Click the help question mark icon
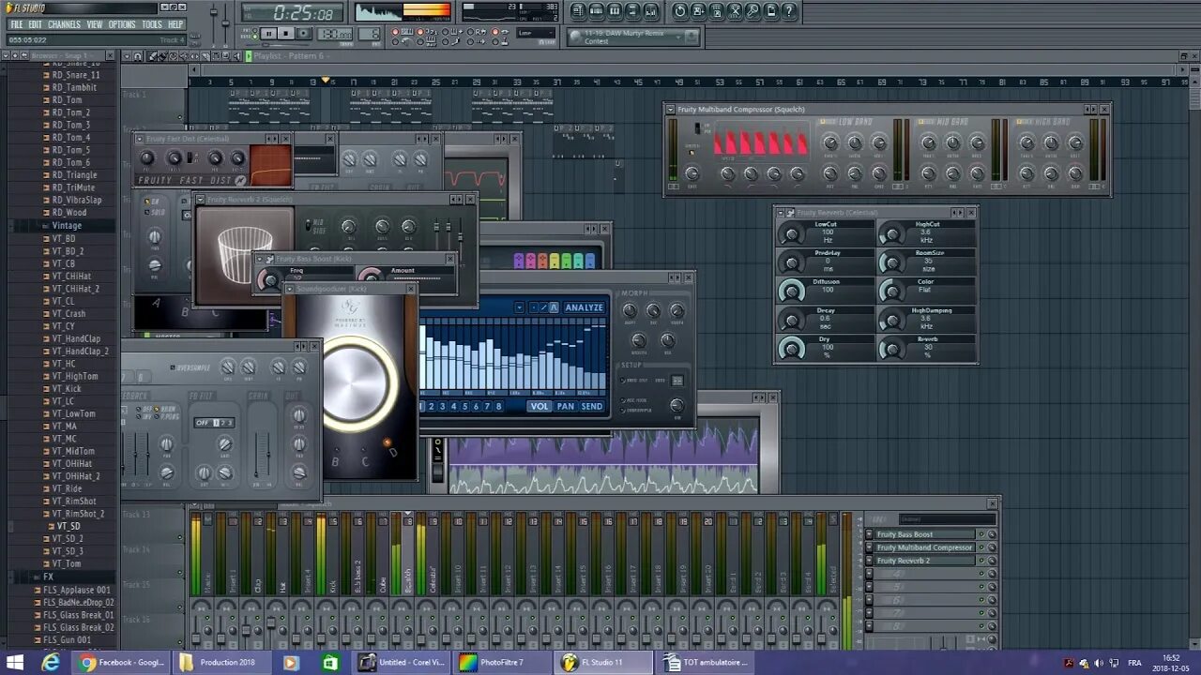 pos(789,11)
